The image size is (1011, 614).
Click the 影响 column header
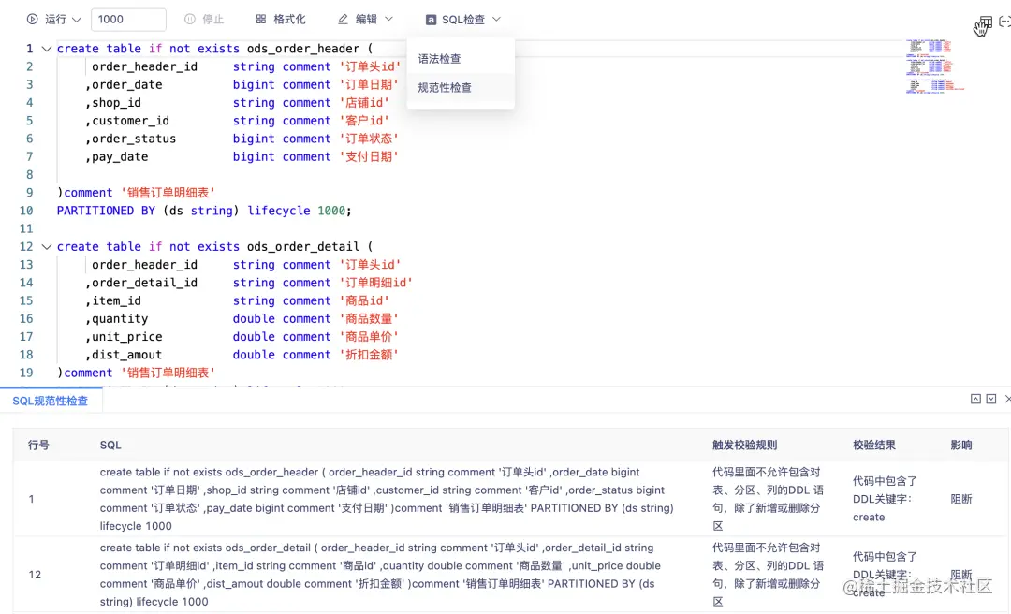click(961, 445)
